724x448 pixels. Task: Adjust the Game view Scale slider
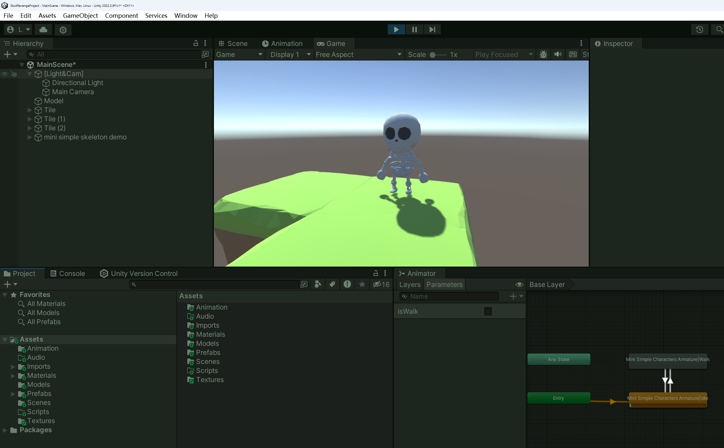click(x=438, y=55)
